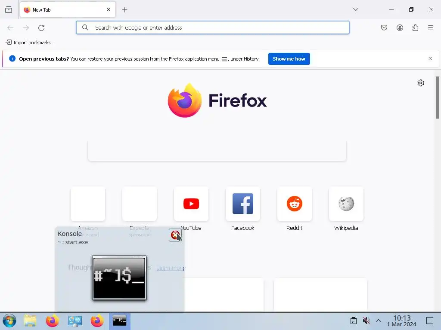Expand the list all tabs chevron
This screenshot has height=330, width=441.
[x=356, y=9]
